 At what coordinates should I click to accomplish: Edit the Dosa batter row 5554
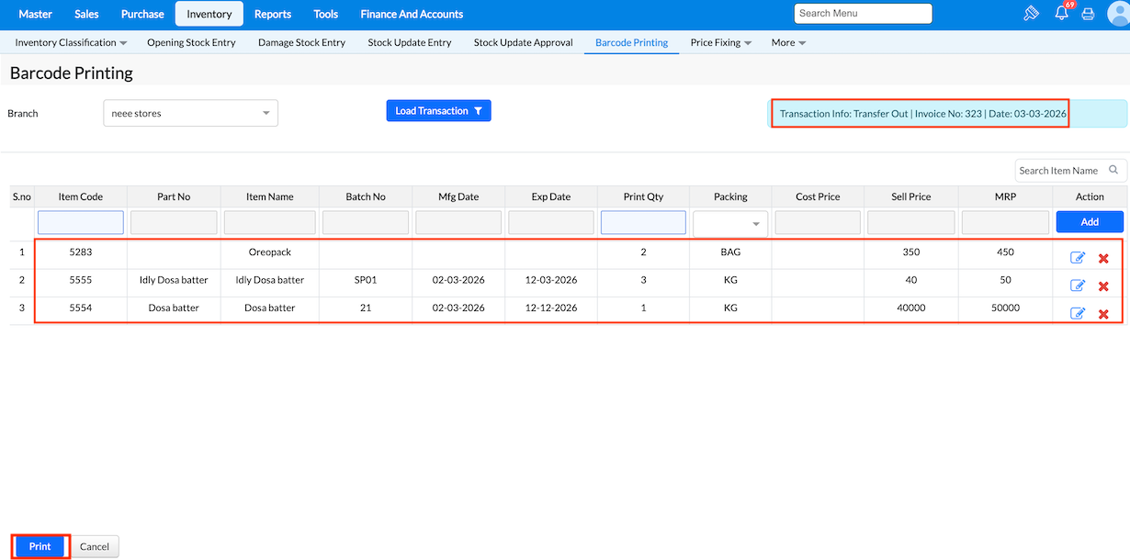pos(1078,314)
